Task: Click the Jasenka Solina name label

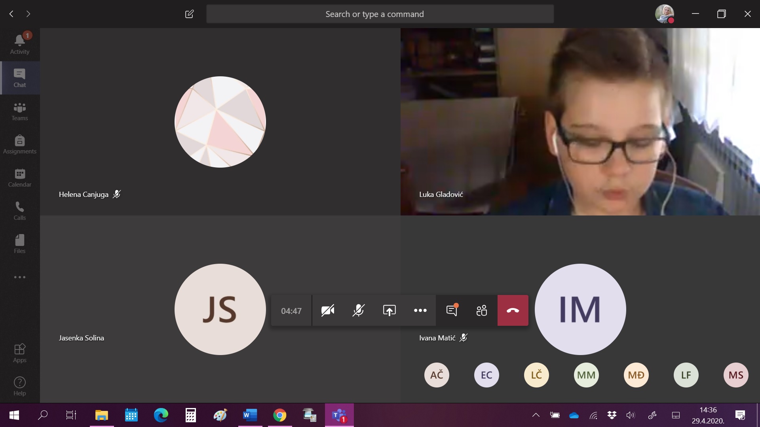Action: coord(82,338)
